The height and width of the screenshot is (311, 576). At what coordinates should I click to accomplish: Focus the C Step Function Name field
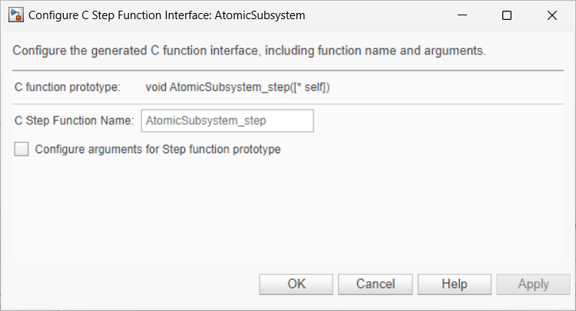point(227,121)
